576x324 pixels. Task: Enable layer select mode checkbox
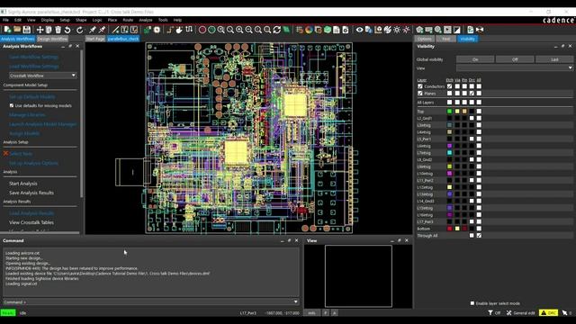pyautogui.click(x=472, y=303)
